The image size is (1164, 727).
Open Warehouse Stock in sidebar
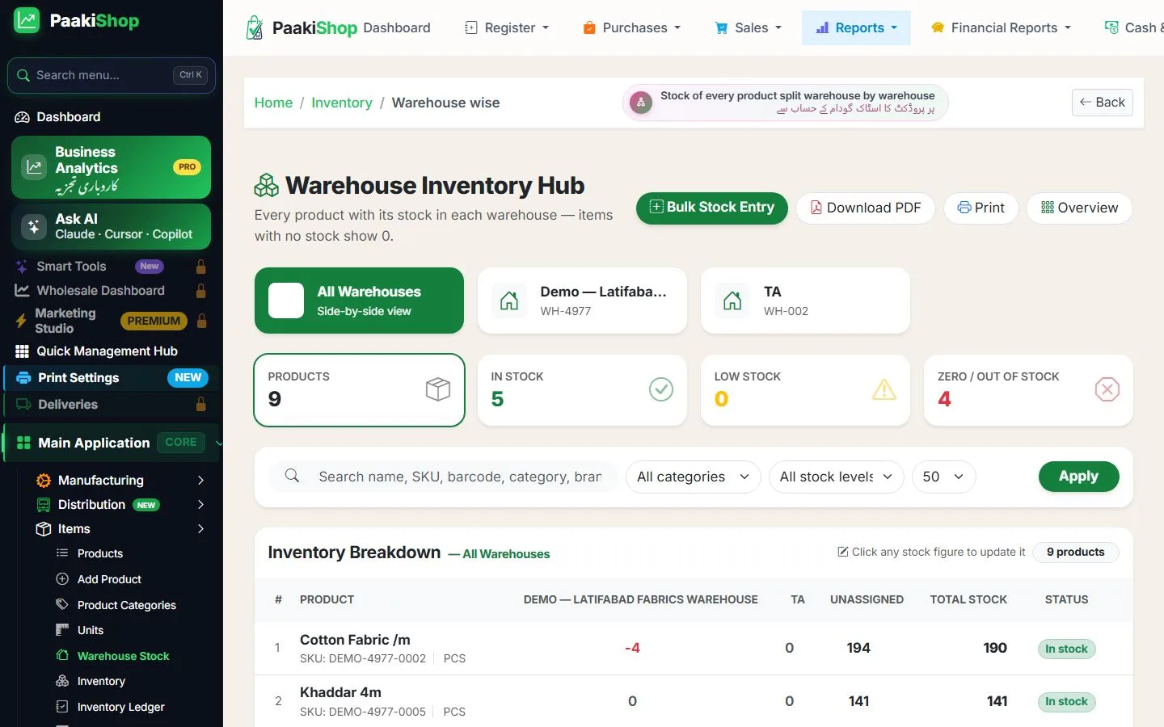[x=123, y=656]
